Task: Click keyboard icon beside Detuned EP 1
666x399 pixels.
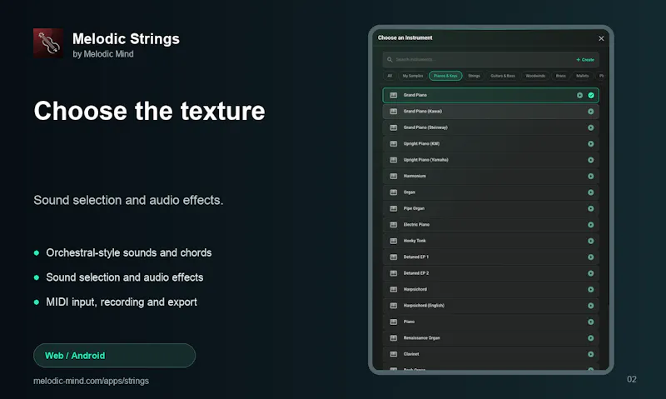Action: point(393,257)
